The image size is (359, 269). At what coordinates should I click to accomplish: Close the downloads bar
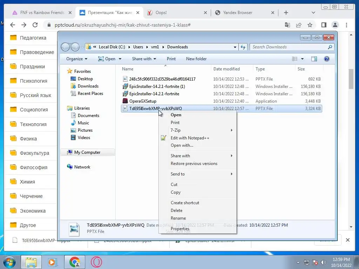click(x=347, y=240)
